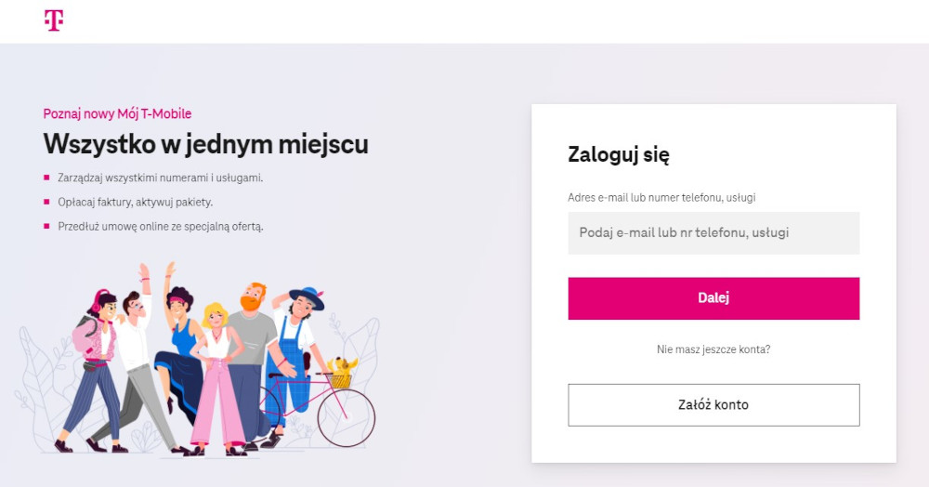
Task: Click the Nie masz jeszcze konta? text
Action: pos(713,349)
